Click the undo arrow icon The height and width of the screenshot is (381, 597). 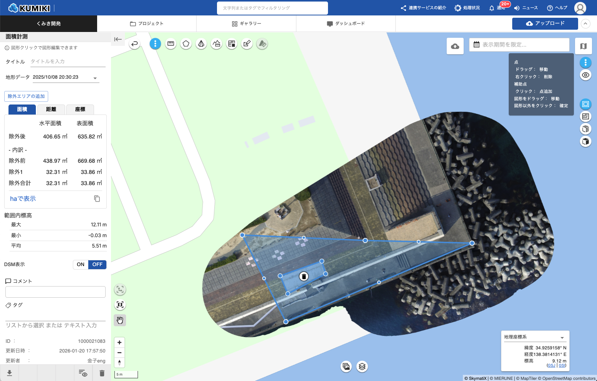(x=135, y=44)
